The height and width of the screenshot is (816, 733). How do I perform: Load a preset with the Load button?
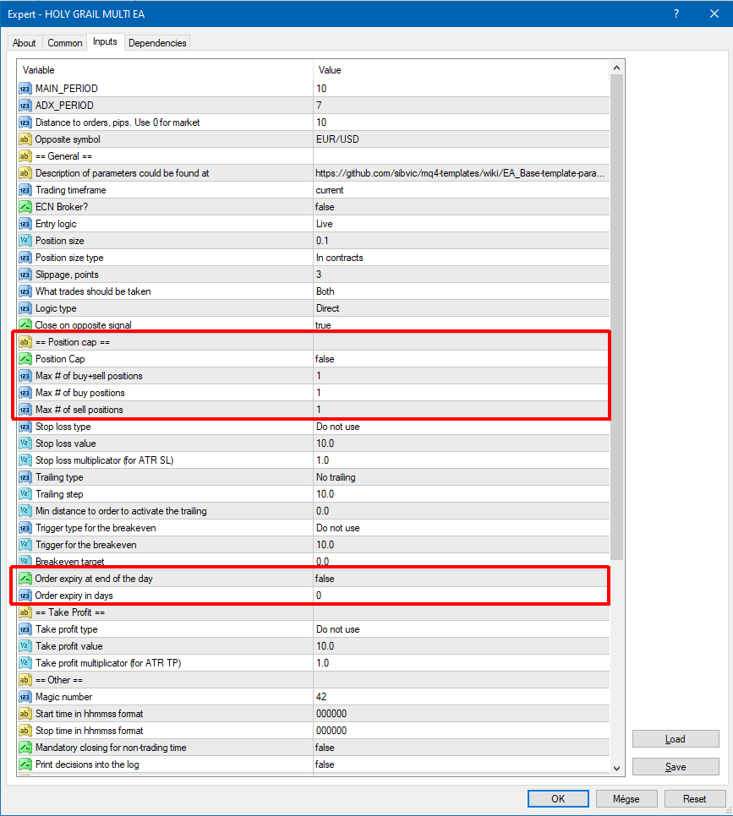[676, 739]
